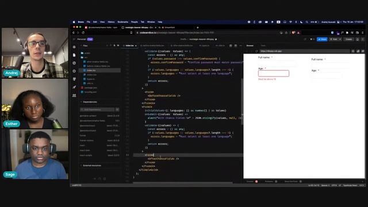The width and height of the screenshot is (368, 207).
Task: Collapse the src folder
Action: [84, 57]
